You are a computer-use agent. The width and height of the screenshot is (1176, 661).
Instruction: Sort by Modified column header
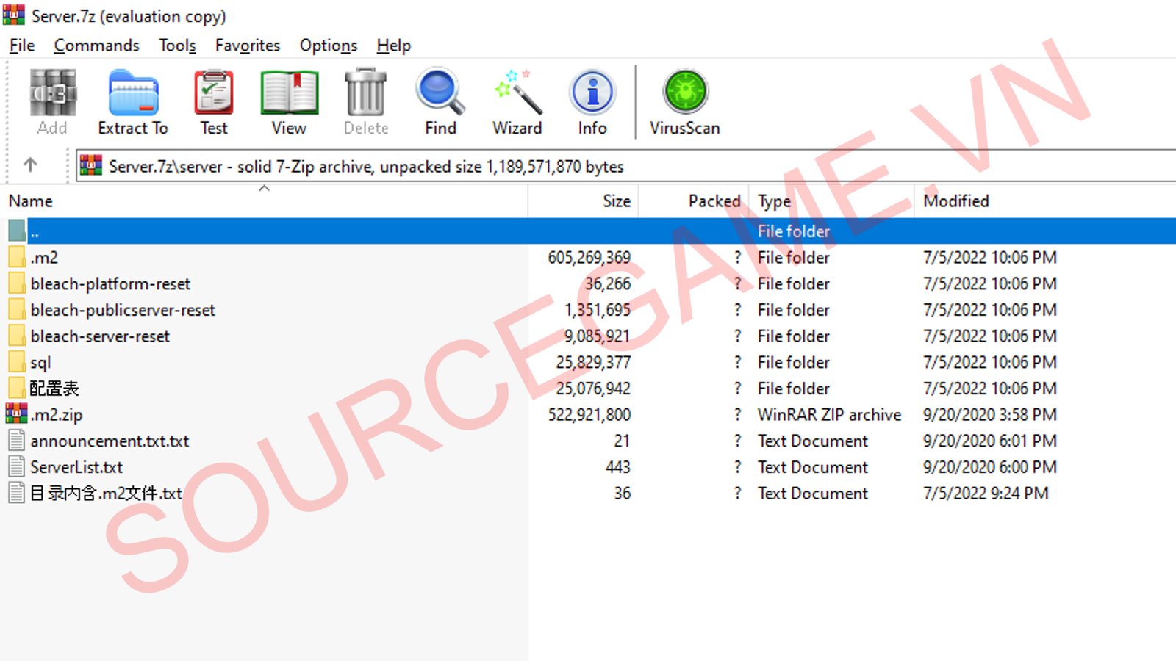click(955, 201)
